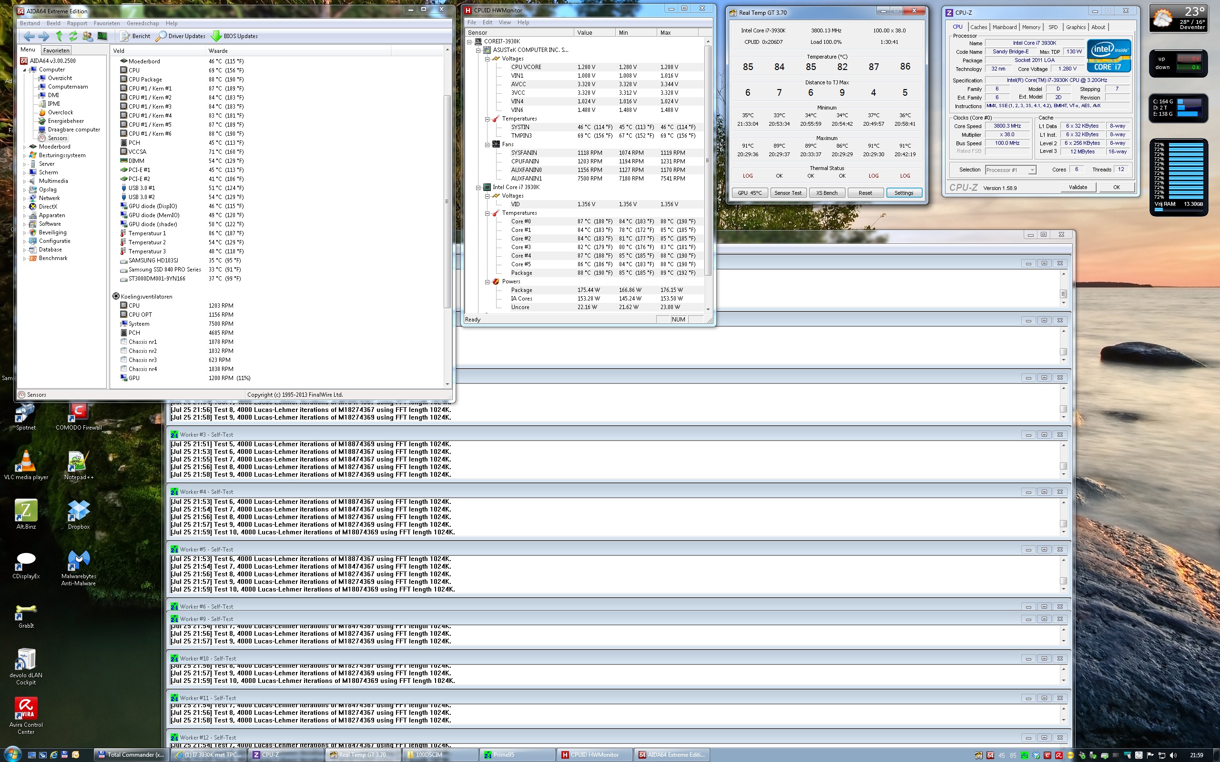The height and width of the screenshot is (762, 1220).
Task: Click the Driver Updates magnifier icon
Action: point(162,36)
